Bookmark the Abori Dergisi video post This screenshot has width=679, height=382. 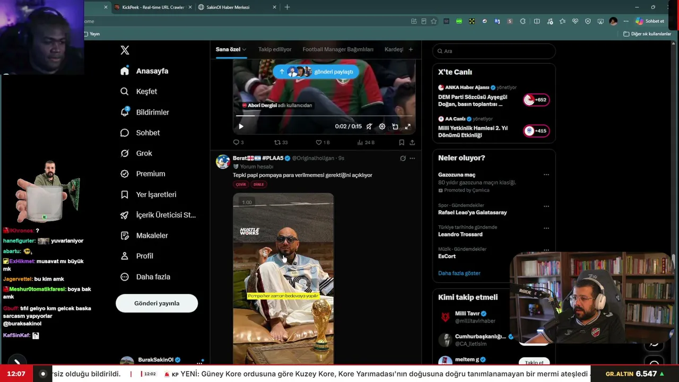pyautogui.click(x=402, y=142)
